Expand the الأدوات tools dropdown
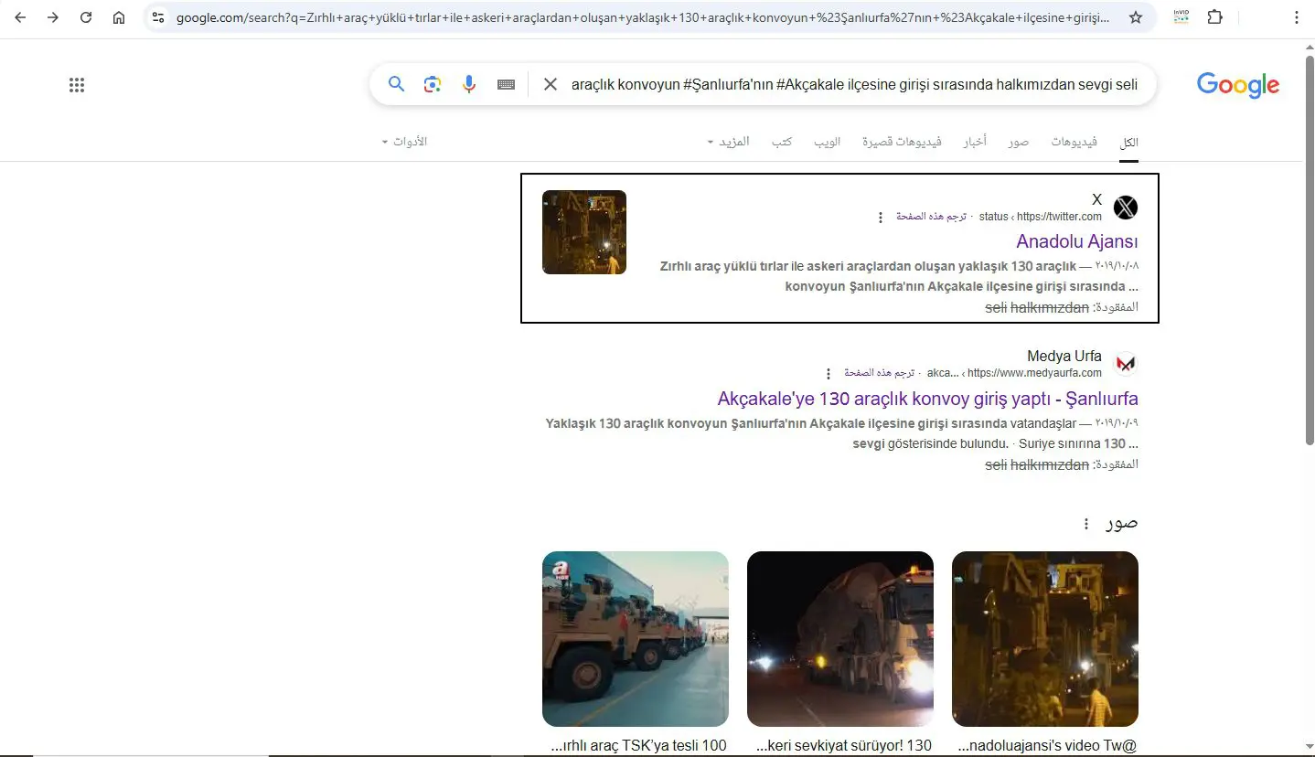This screenshot has height=757, width=1315. coord(404,143)
